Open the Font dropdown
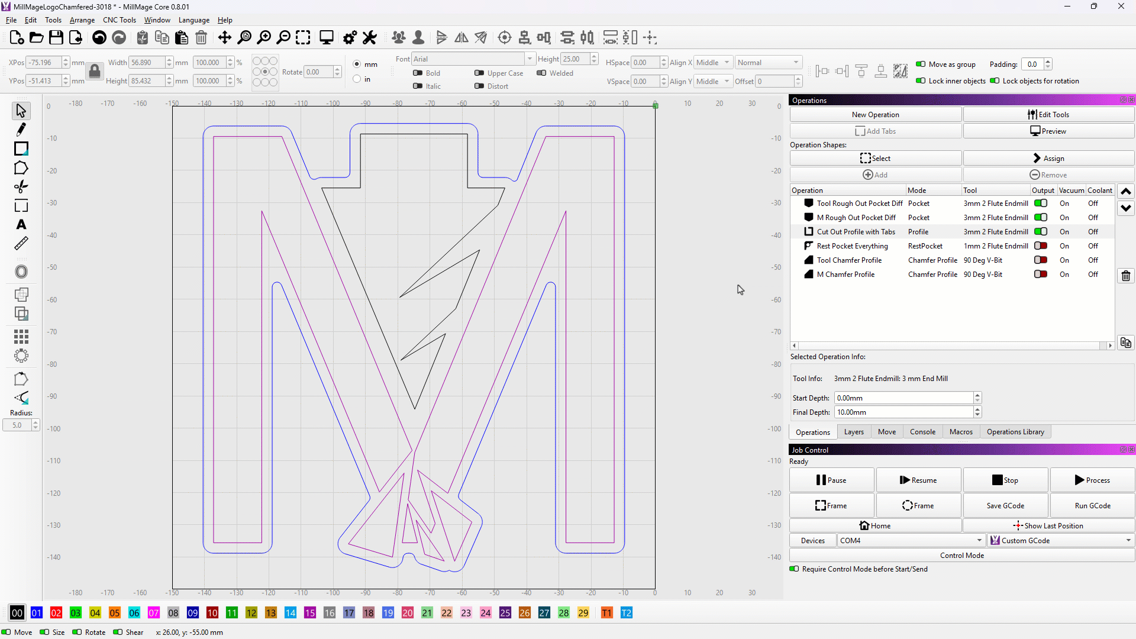The width and height of the screenshot is (1136, 639). 530,59
